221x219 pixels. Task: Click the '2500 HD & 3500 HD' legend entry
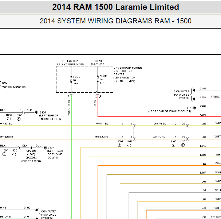coord(13,87)
